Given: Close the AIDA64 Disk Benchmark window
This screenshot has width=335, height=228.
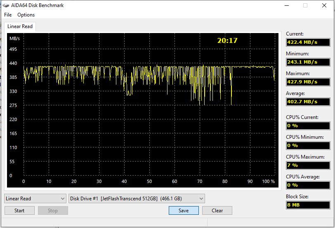Looking at the screenshot, I should click(x=324, y=5).
